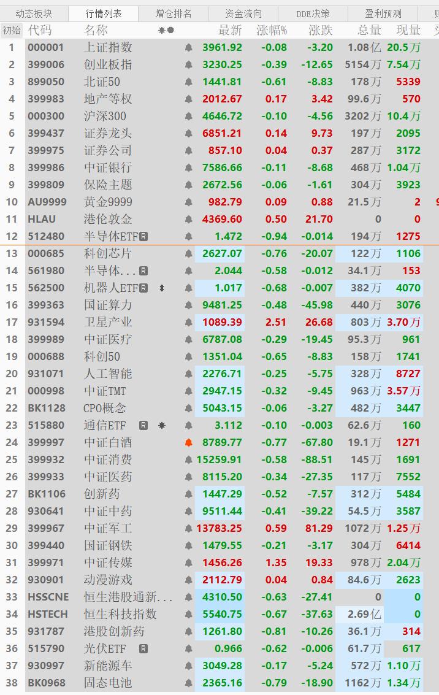This screenshot has width=439, height=695.
Task: Enable the alert bell for 固态电池
Action: [x=189, y=683]
